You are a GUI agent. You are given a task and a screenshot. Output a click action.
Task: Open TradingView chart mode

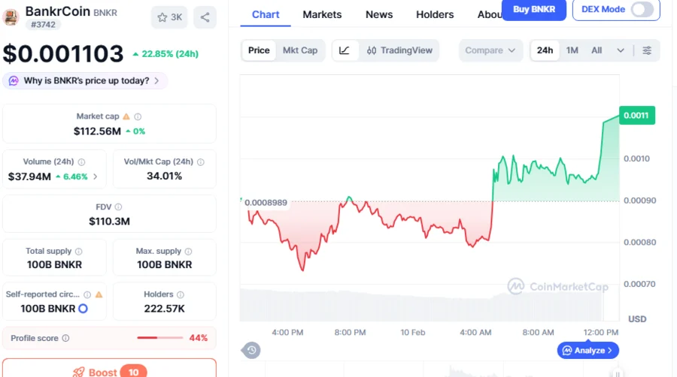(399, 50)
